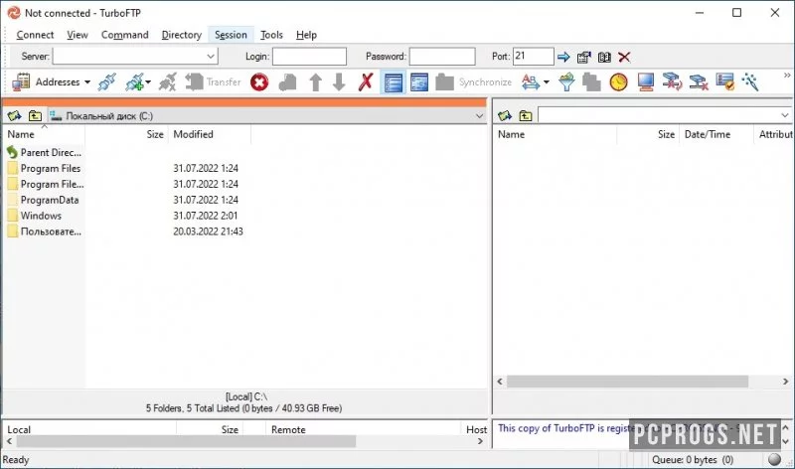Screen dimensions: 795x469
Task: Click the red X clear icon near Port
Action: [624, 57]
